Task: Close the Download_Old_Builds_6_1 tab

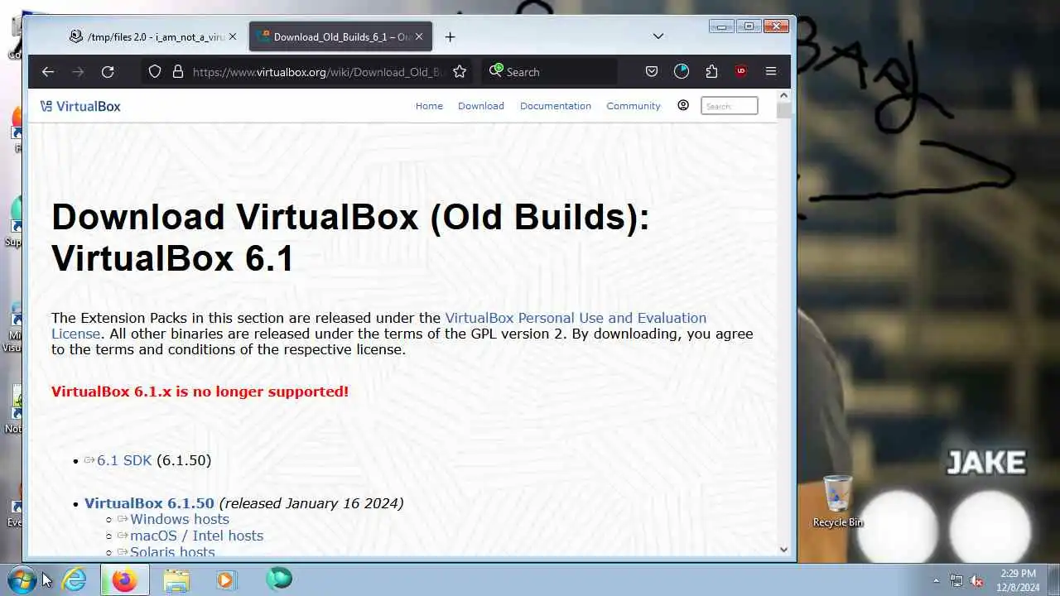Action: 419,36
